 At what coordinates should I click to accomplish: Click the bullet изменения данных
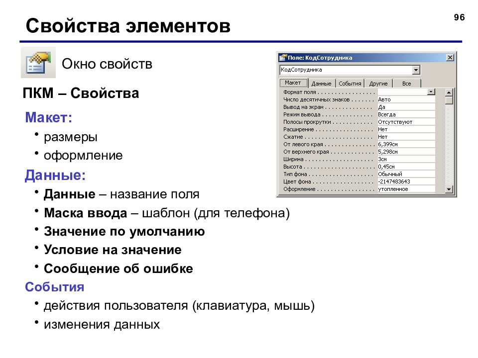point(102,324)
